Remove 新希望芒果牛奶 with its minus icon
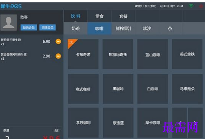Screen dimensions: 205x139 [58, 42]
